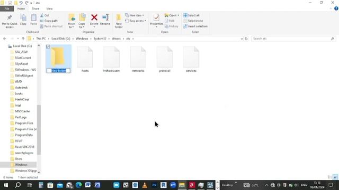This screenshot has height=190, width=339.
Task: Open recent locations dropdown arrow
Action: pyautogui.click(x=17, y=39)
